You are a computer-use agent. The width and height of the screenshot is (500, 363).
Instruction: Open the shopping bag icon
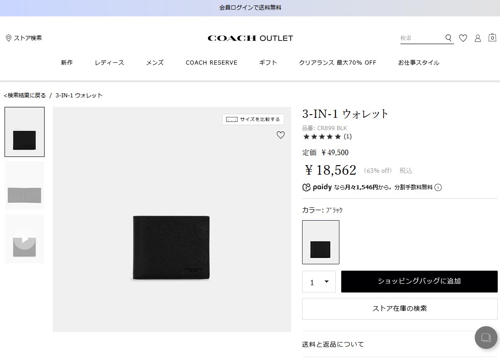[492, 38]
